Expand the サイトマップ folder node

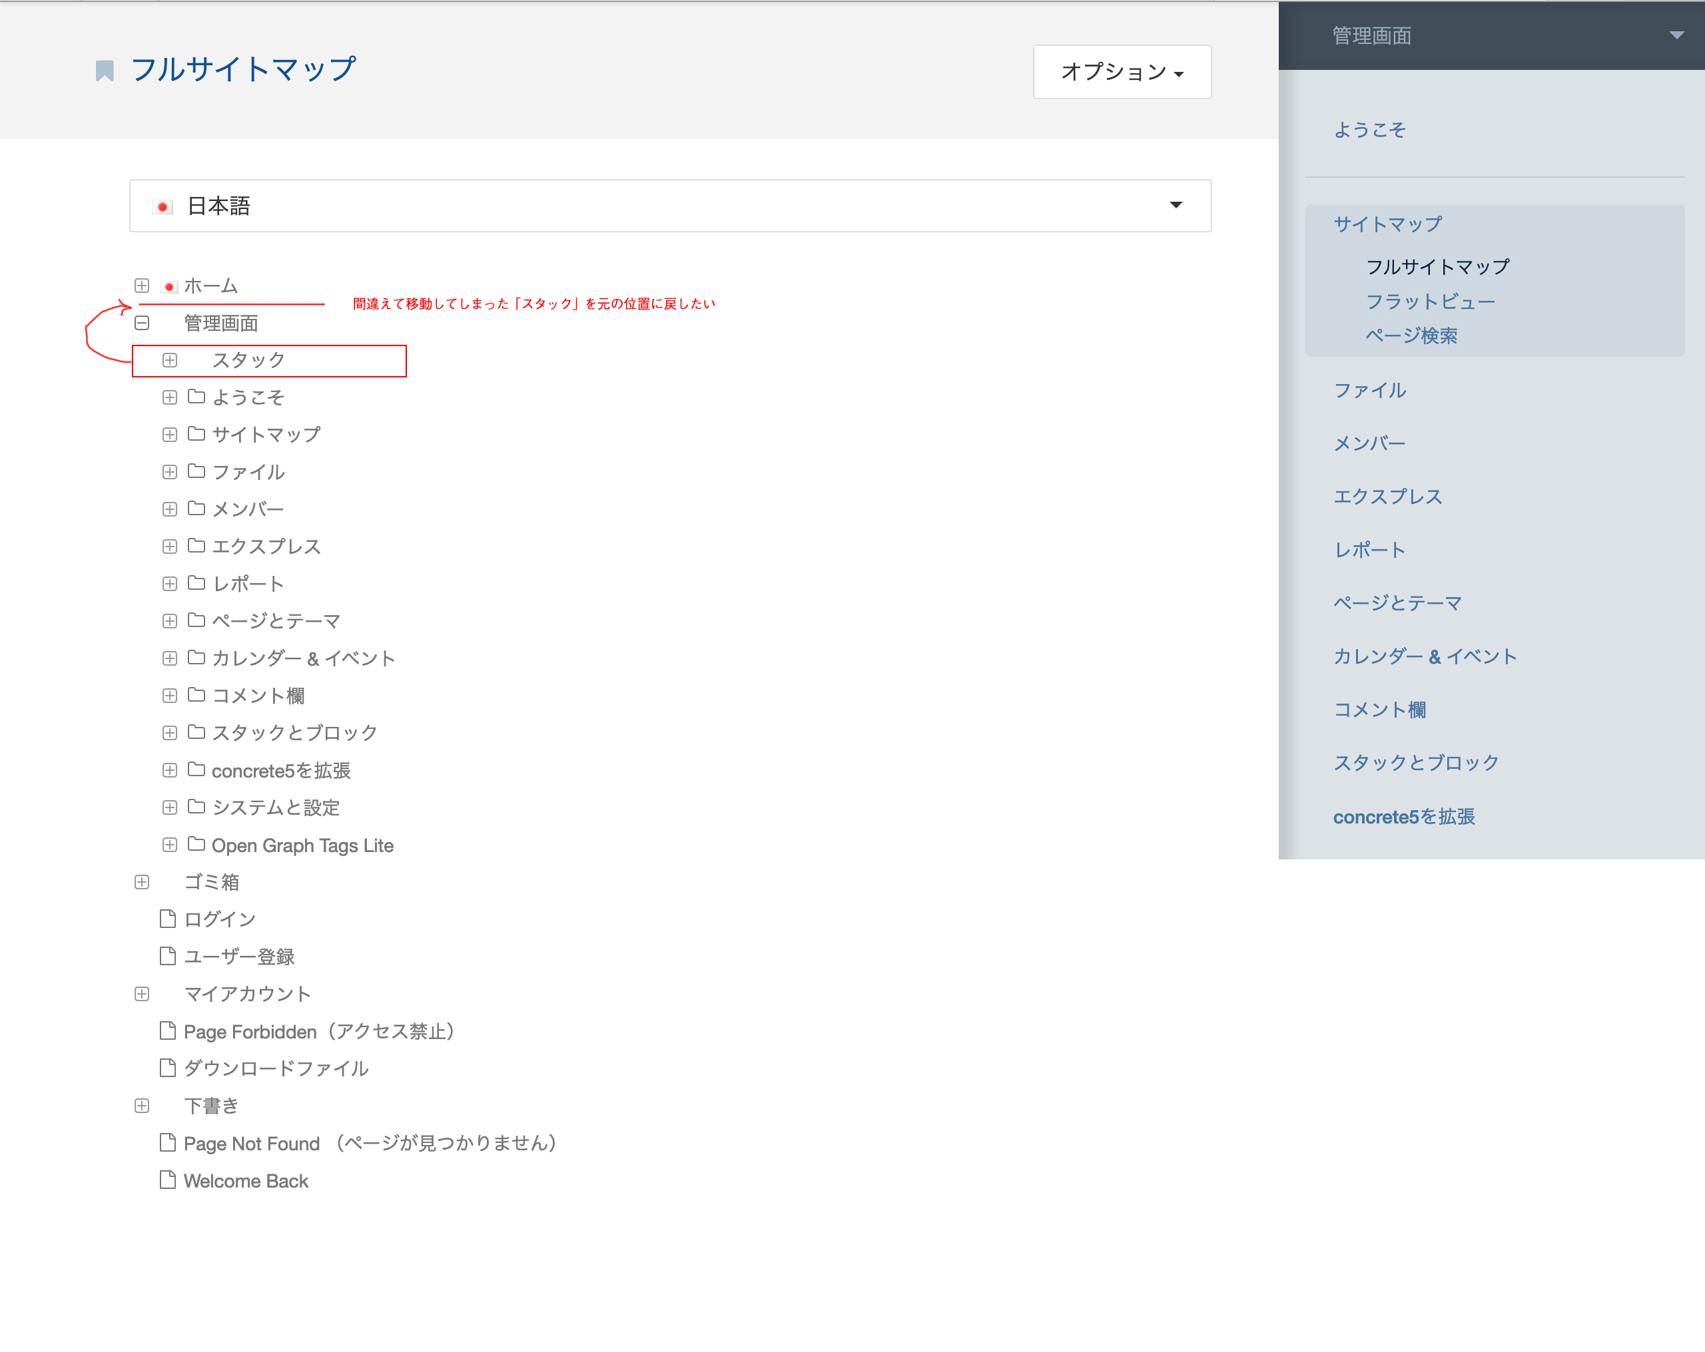pos(170,435)
